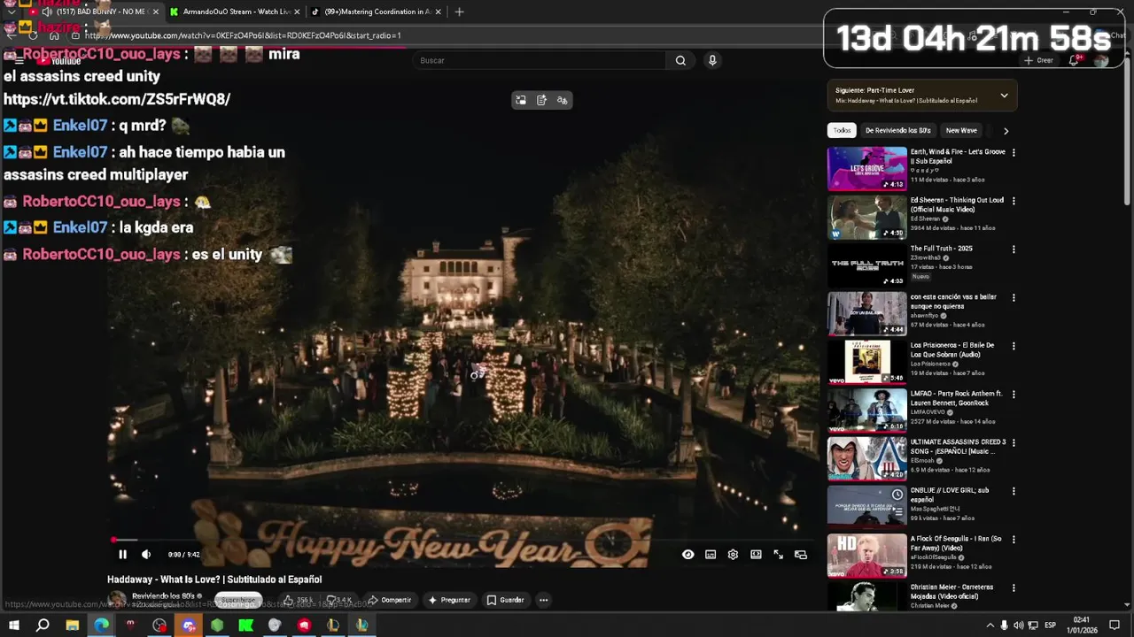Open the player settings gear
1134x637 pixels.
click(733, 555)
